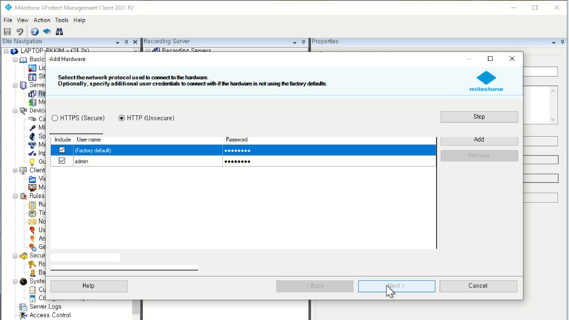Viewport: 569px width, 320px height.
Task: Collapse the Security tree node
Action: point(15,256)
